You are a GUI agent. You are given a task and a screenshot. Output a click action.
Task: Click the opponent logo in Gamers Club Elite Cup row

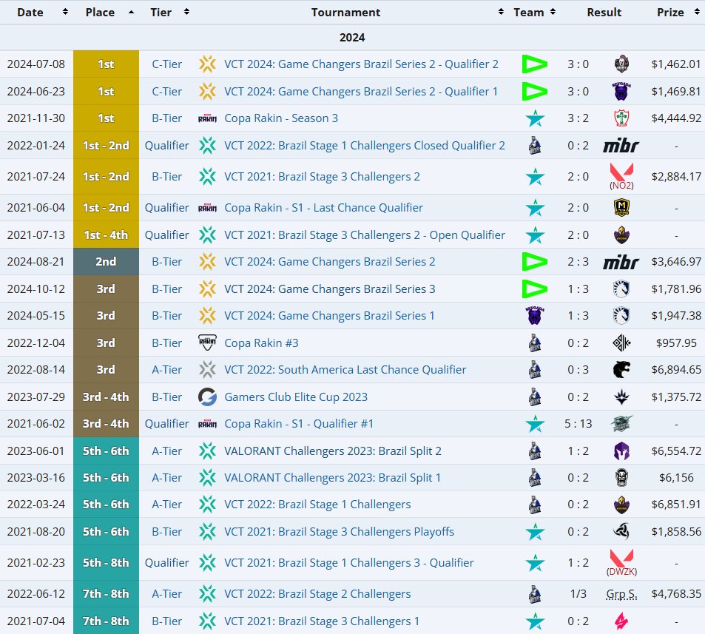[621, 397]
